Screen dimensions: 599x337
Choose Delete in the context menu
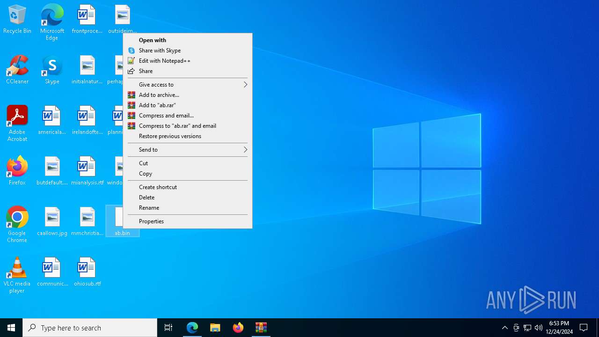[187, 198]
